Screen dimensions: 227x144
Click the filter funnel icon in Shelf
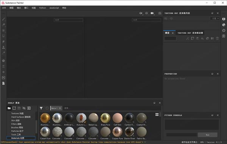click(41, 108)
